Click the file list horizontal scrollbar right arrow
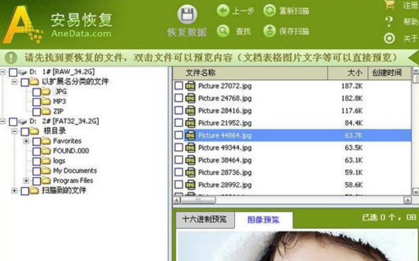The height and width of the screenshot is (261, 419). coord(407,200)
